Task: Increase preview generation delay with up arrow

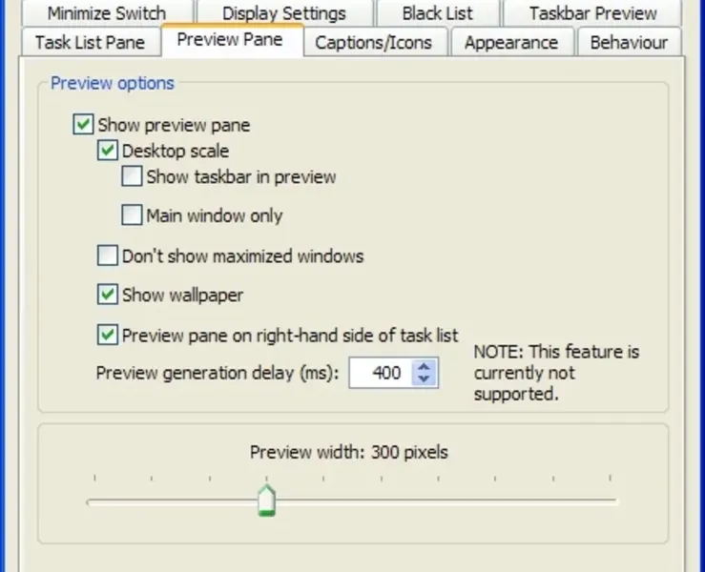Action: pos(425,366)
